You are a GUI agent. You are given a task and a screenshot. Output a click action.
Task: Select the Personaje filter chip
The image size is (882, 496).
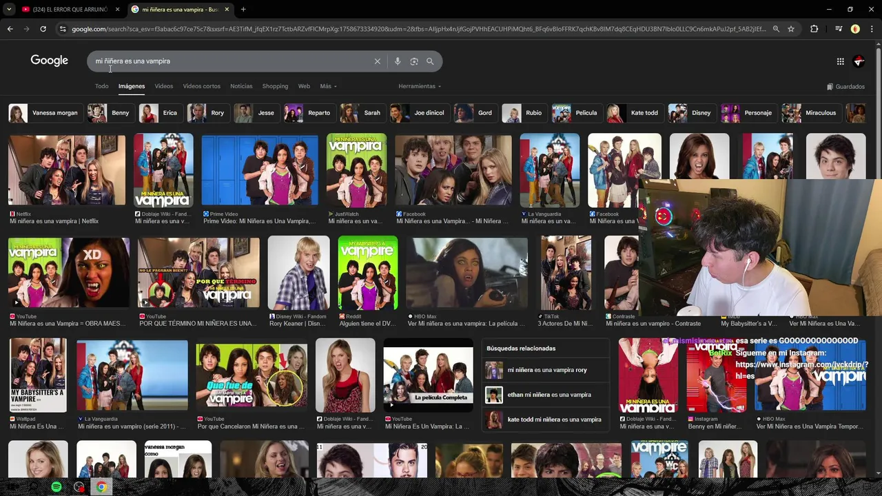(748, 113)
